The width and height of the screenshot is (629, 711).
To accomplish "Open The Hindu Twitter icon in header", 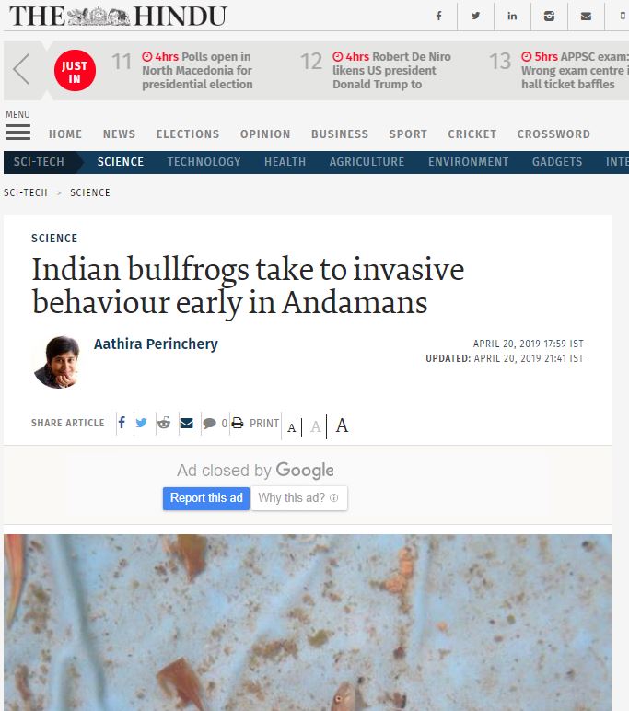I will [x=475, y=17].
